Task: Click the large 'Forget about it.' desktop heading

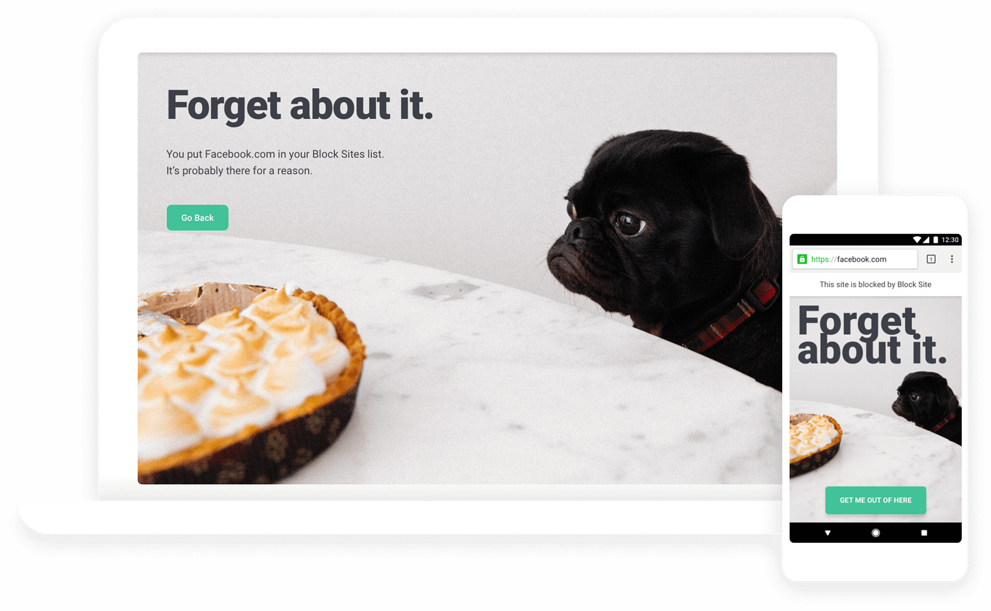Action: pos(300,105)
